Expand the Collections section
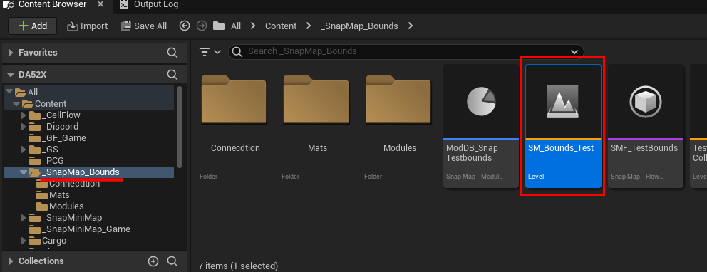The image size is (707, 272). (x=11, y=261)
